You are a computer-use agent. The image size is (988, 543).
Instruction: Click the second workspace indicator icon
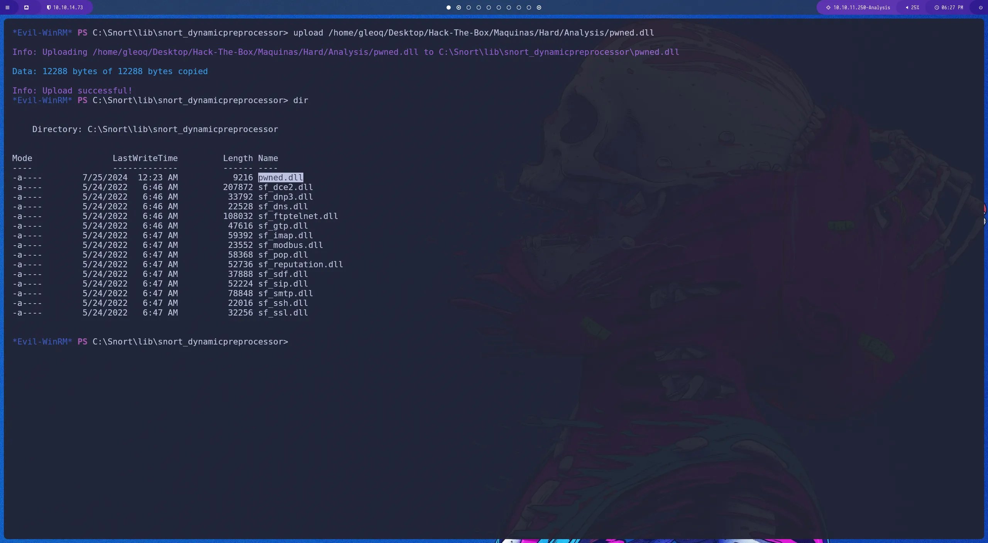458,7
